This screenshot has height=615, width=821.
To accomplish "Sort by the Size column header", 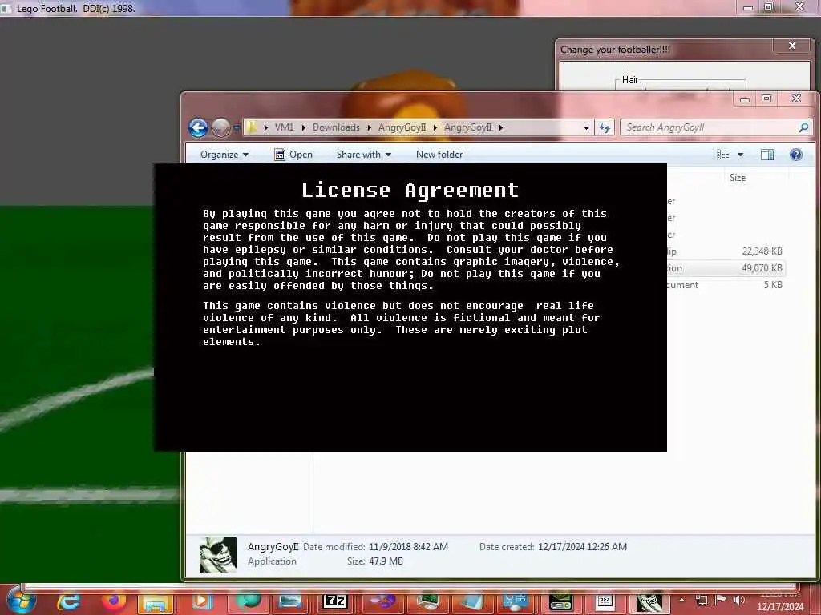I will 738,178.
